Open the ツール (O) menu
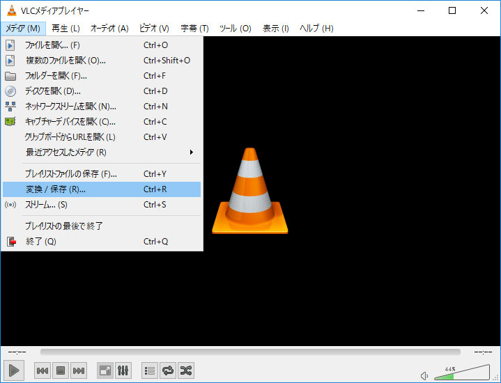 pyautogui.click(x=235, y=29)
